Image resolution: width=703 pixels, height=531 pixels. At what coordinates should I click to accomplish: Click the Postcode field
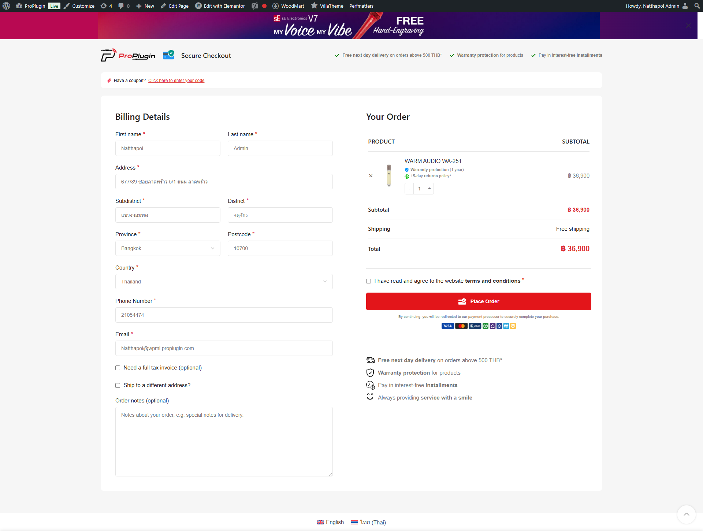click(x=280, y=248)
